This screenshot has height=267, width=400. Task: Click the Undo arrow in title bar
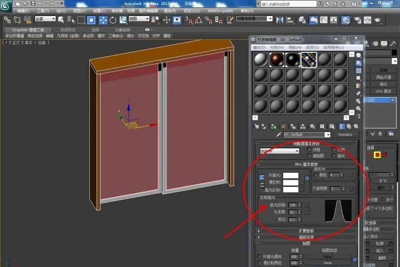[40, 4]
